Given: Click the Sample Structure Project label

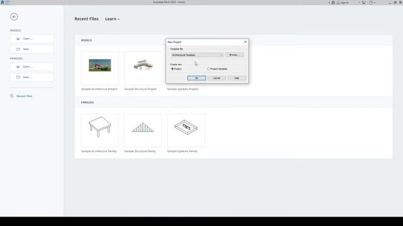Looking at the screenshot, I should [140, 89].
